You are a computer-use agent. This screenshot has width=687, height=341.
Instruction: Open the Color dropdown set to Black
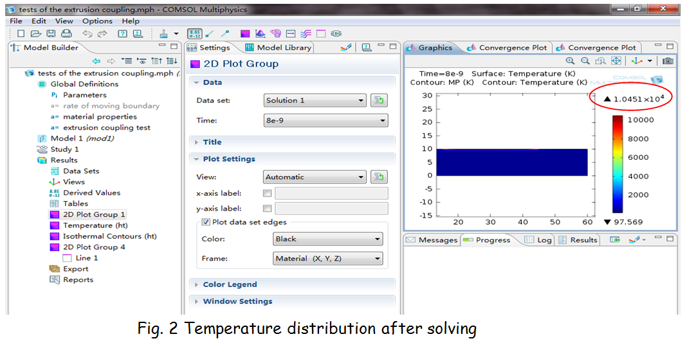point(327,239)
